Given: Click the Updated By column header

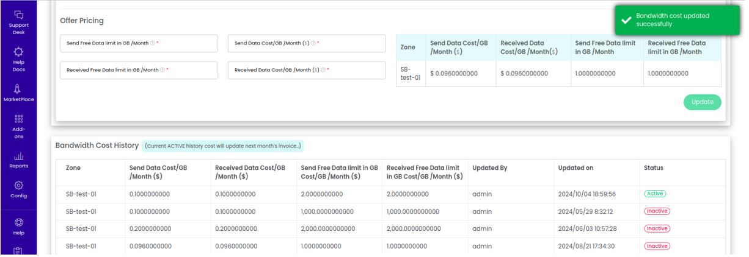Looking at the screenshot, I should click(x=490, y=167).
